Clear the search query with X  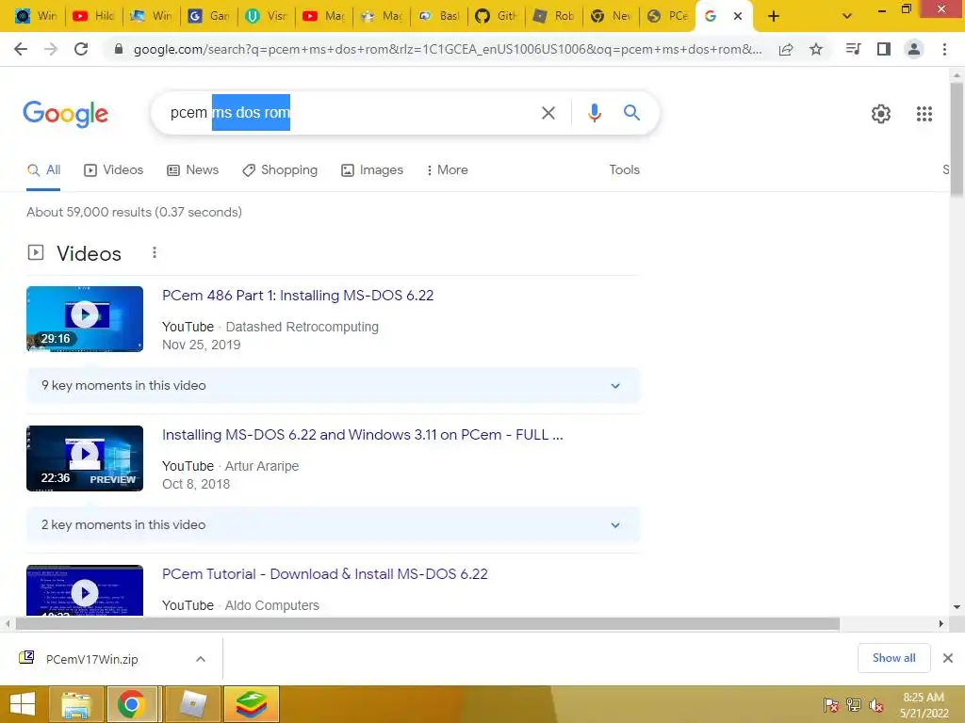pos(548,113)
